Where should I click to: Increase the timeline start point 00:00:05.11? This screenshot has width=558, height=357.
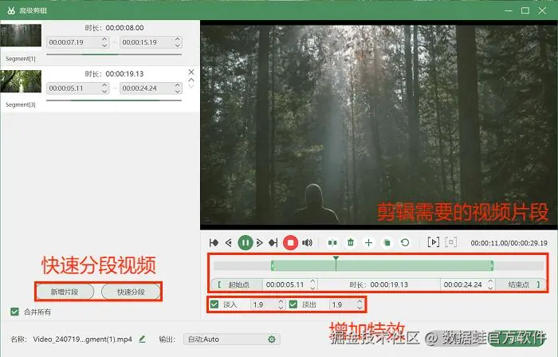[x=312, y=281]
